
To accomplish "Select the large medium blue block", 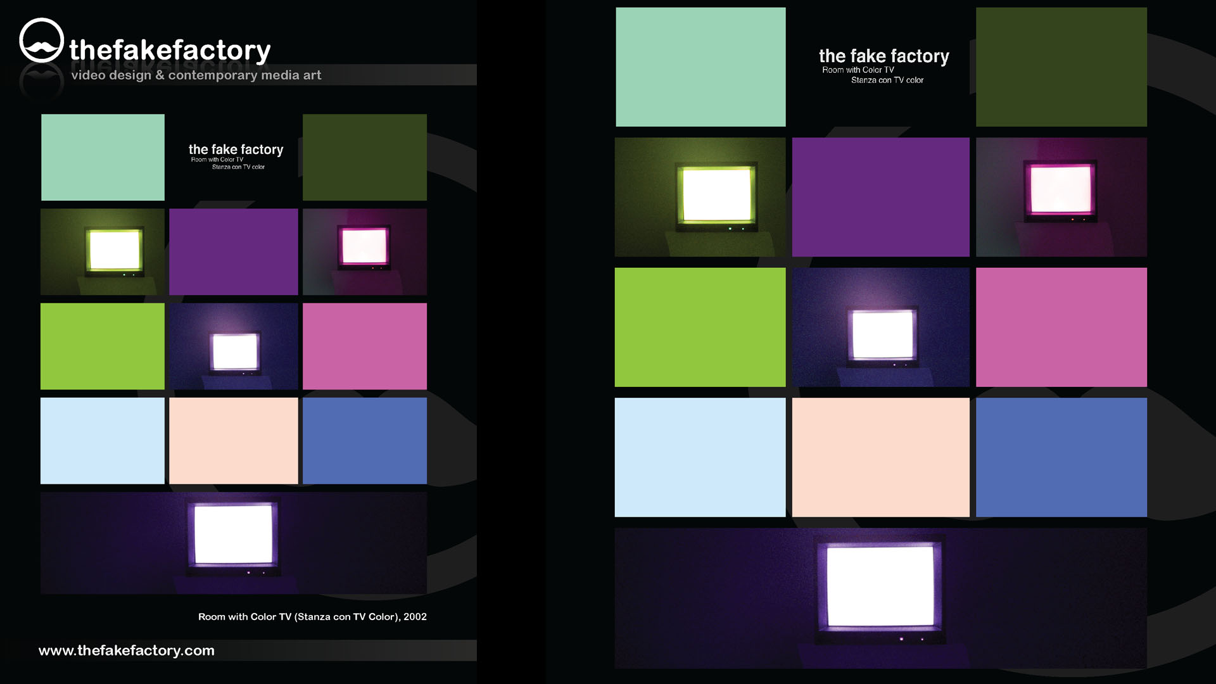I will click(x=1061, y=457).
